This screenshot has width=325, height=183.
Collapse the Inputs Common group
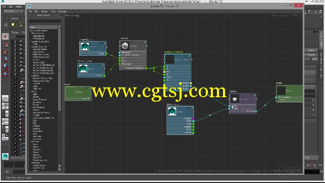[31, 47]
